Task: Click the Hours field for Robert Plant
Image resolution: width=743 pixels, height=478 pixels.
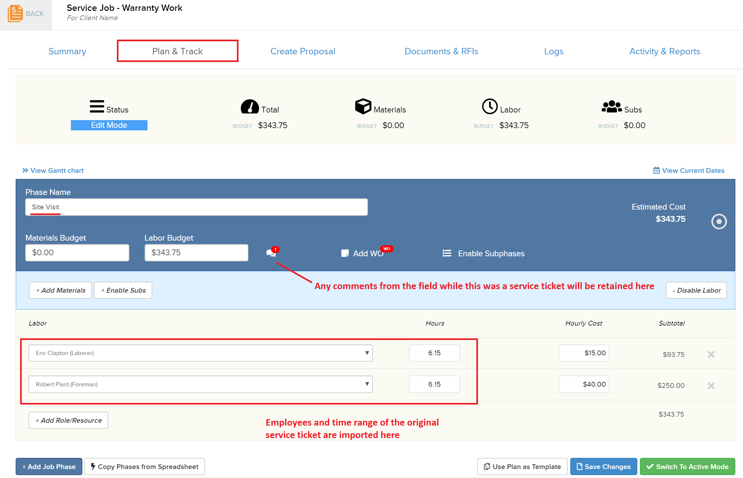Action: click(434, 384)
